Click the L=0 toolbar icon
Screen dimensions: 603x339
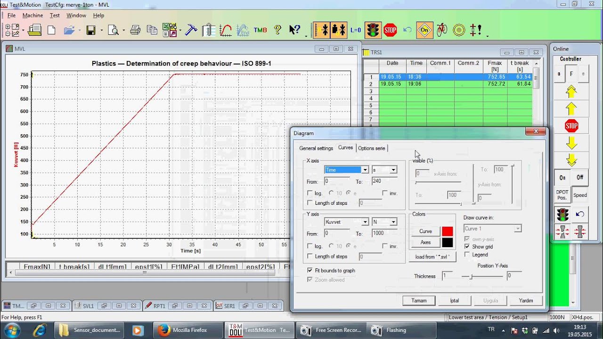356,30
